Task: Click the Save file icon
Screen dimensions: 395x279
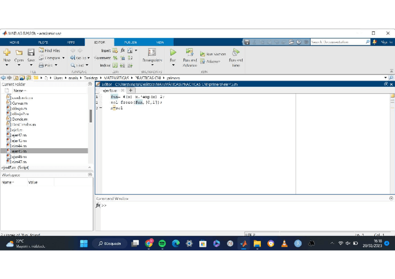Action: (x=31, y=53)
